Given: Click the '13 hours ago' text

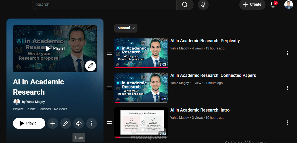Looking at the screenshot, I should [x=215, y=48].
